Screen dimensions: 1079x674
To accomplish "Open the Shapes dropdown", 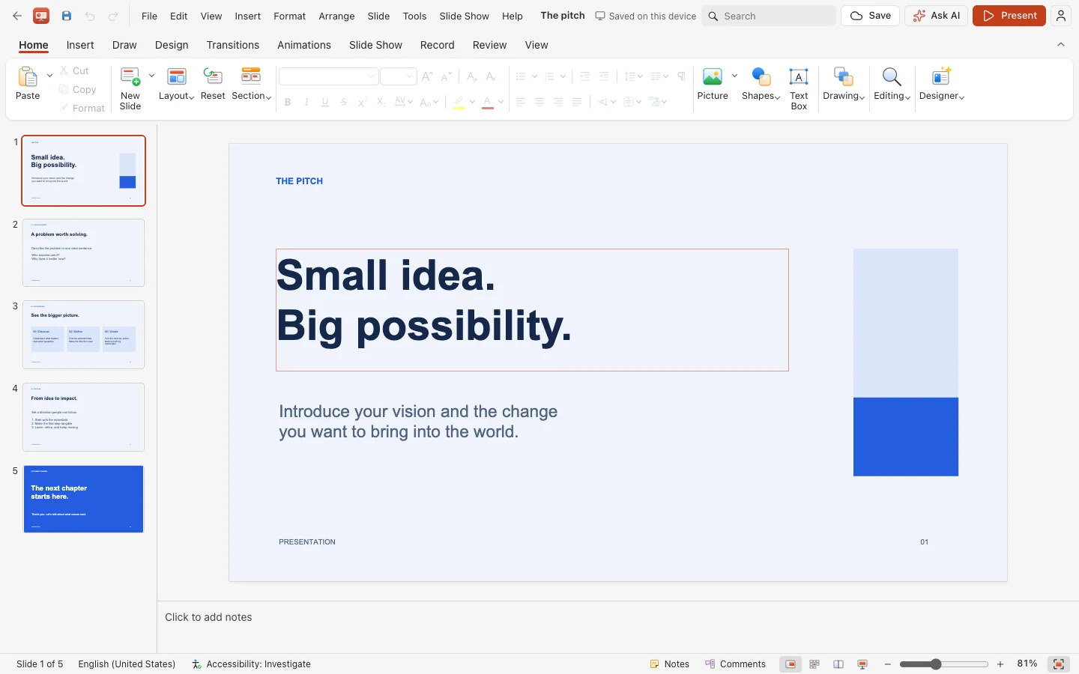I will [761, 84].
